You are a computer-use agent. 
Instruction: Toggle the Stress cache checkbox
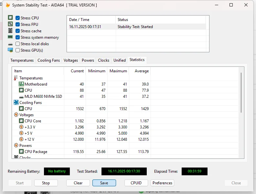[18, 31]
